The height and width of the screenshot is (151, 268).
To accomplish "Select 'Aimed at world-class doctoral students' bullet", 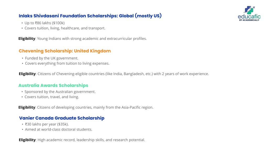I will [59, 130].
